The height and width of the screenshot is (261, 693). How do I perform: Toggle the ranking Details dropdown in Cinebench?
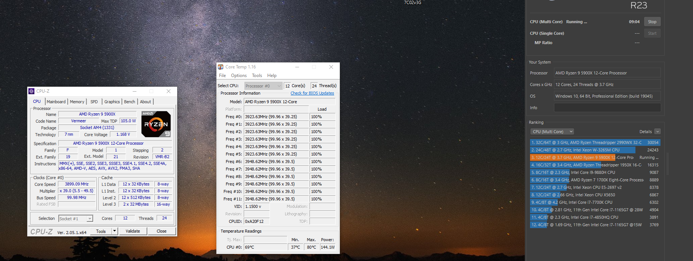point(657,132)
